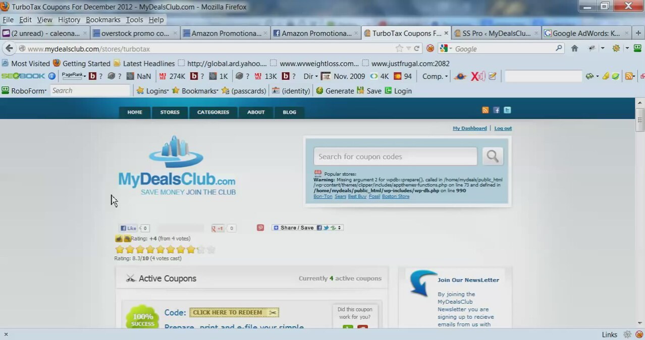Click the thumbs down rating icon
This screenshot has width=645, height=340.
(x=127, y=239)
